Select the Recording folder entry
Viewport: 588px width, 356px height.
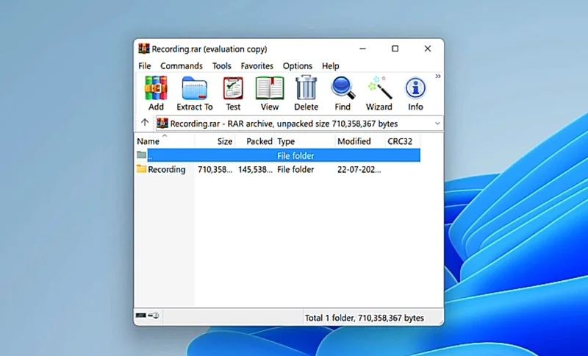(166, 170)
